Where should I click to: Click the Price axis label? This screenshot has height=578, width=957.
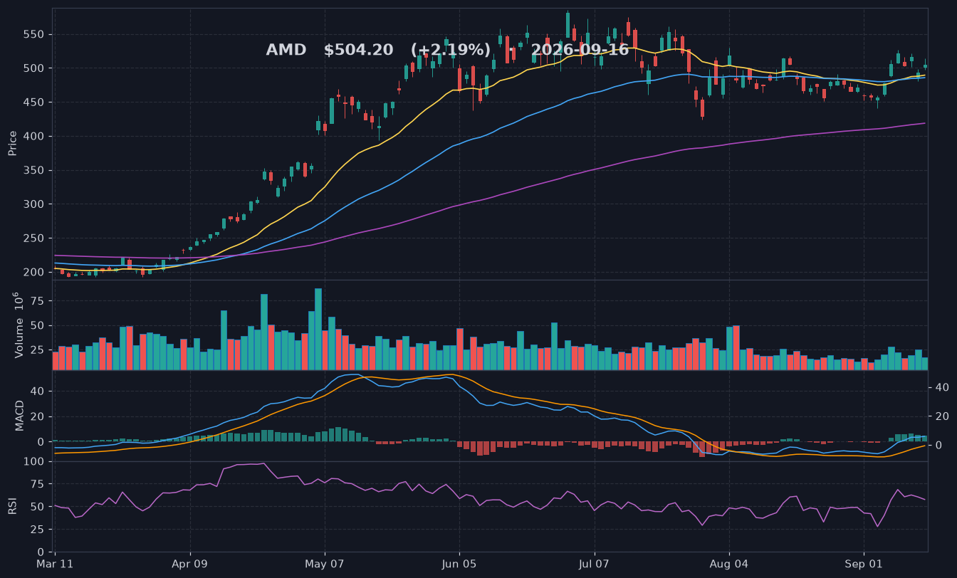13,143
